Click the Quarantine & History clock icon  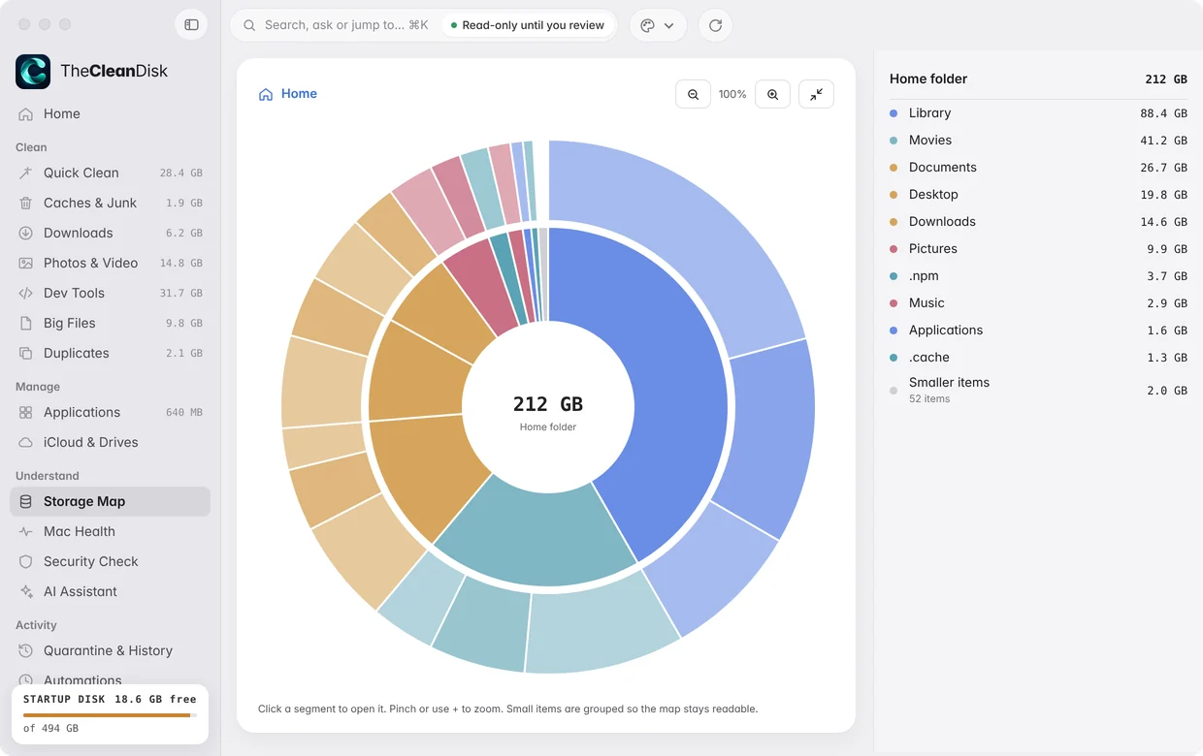tap(26, 650)
